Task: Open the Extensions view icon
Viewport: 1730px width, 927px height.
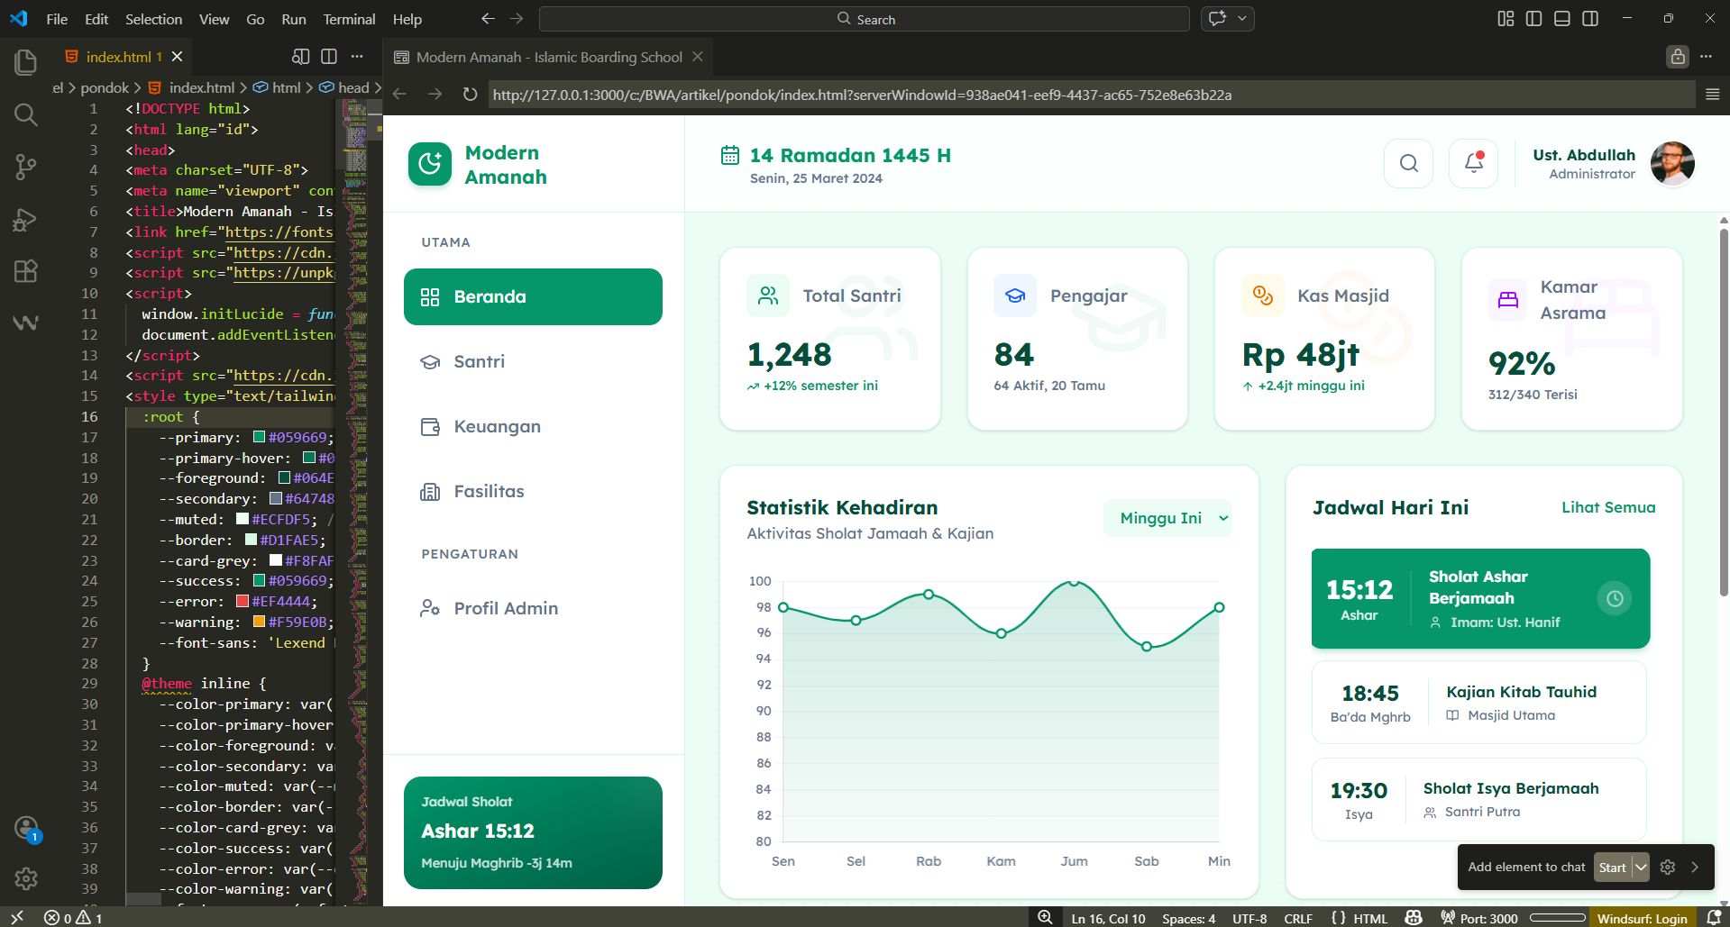Action: pyautogui.click(x=25, y=271)
